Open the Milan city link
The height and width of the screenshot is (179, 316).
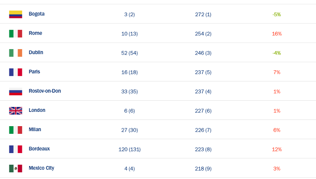pyautogui.click(x=35, y=129)
